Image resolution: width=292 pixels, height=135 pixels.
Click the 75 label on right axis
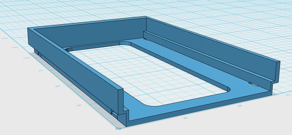click(288, 95)
